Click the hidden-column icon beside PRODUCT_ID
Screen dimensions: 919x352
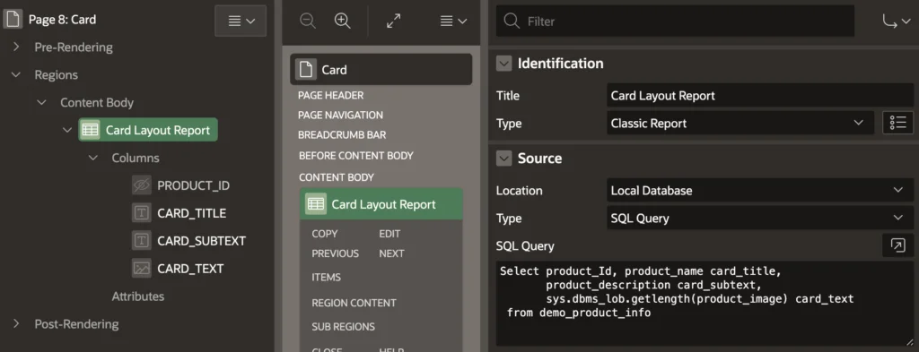(x=141, y=185)
